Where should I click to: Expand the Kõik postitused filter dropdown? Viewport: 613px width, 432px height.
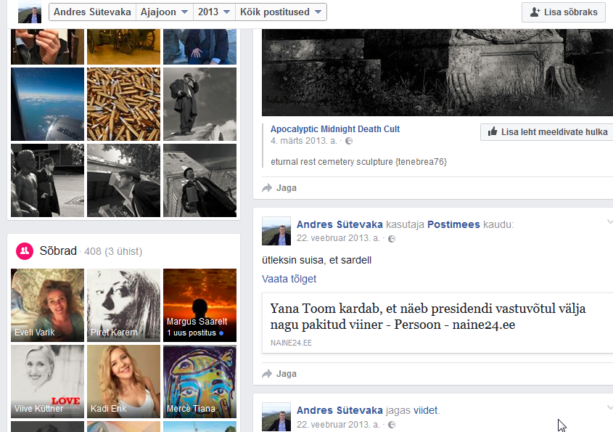click(x=281, y=12)
